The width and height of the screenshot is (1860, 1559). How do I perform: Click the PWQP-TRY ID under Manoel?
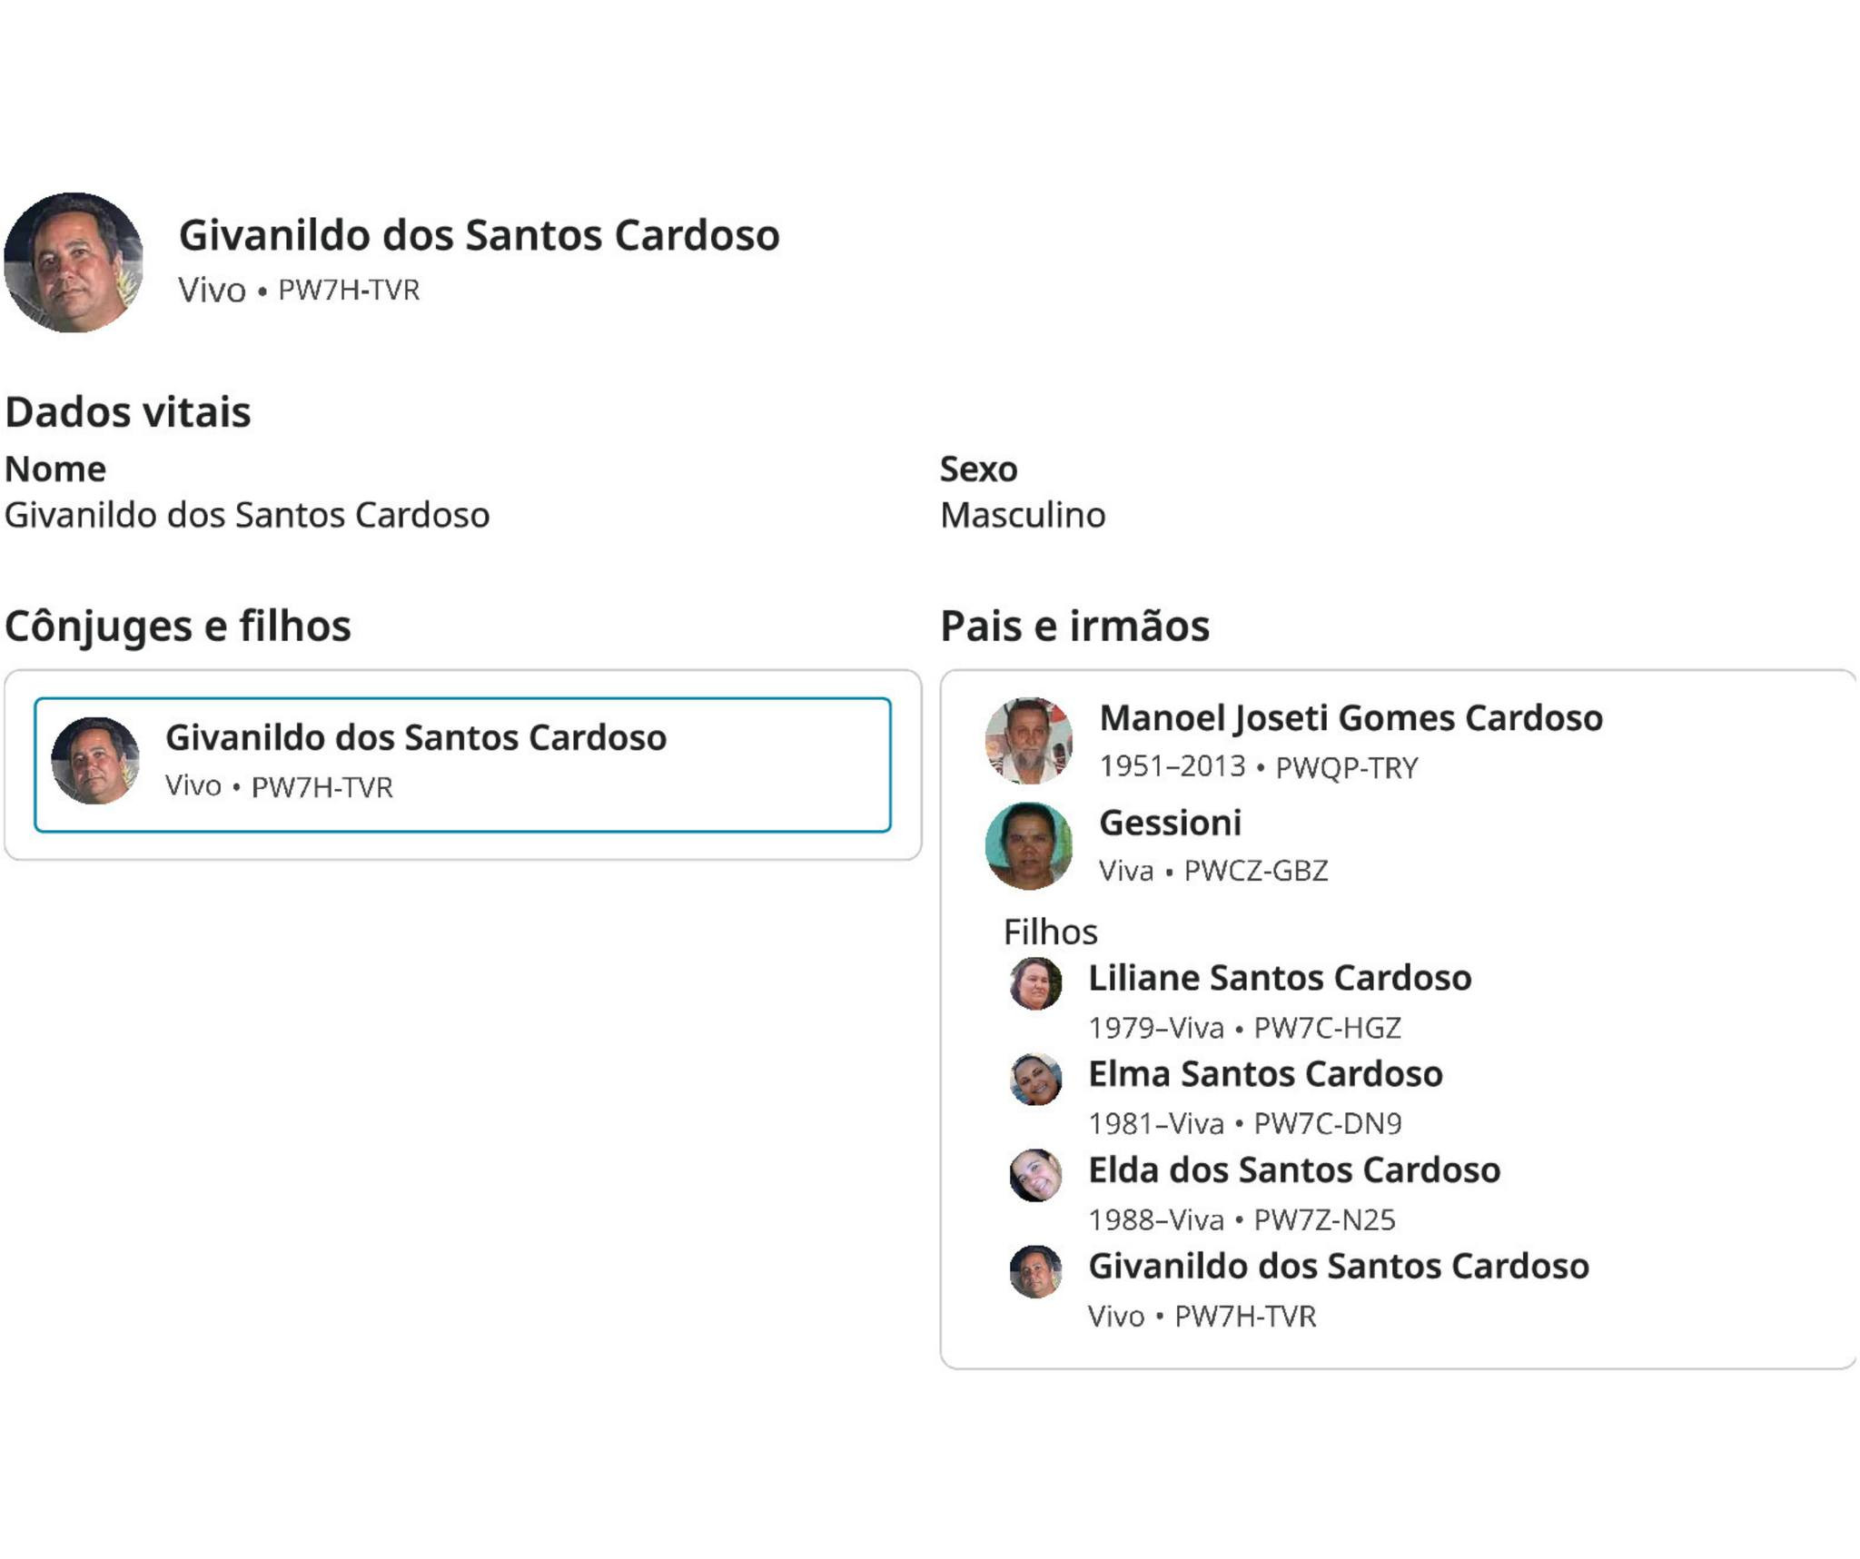click(1346, 768)
